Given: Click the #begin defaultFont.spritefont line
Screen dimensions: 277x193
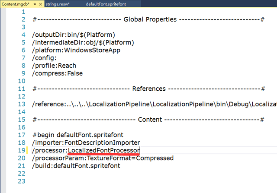Looking at the screenshot, I should [x=78, y=135].
